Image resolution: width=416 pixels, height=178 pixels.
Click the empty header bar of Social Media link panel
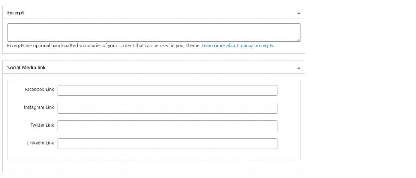[x=170, y=68]
